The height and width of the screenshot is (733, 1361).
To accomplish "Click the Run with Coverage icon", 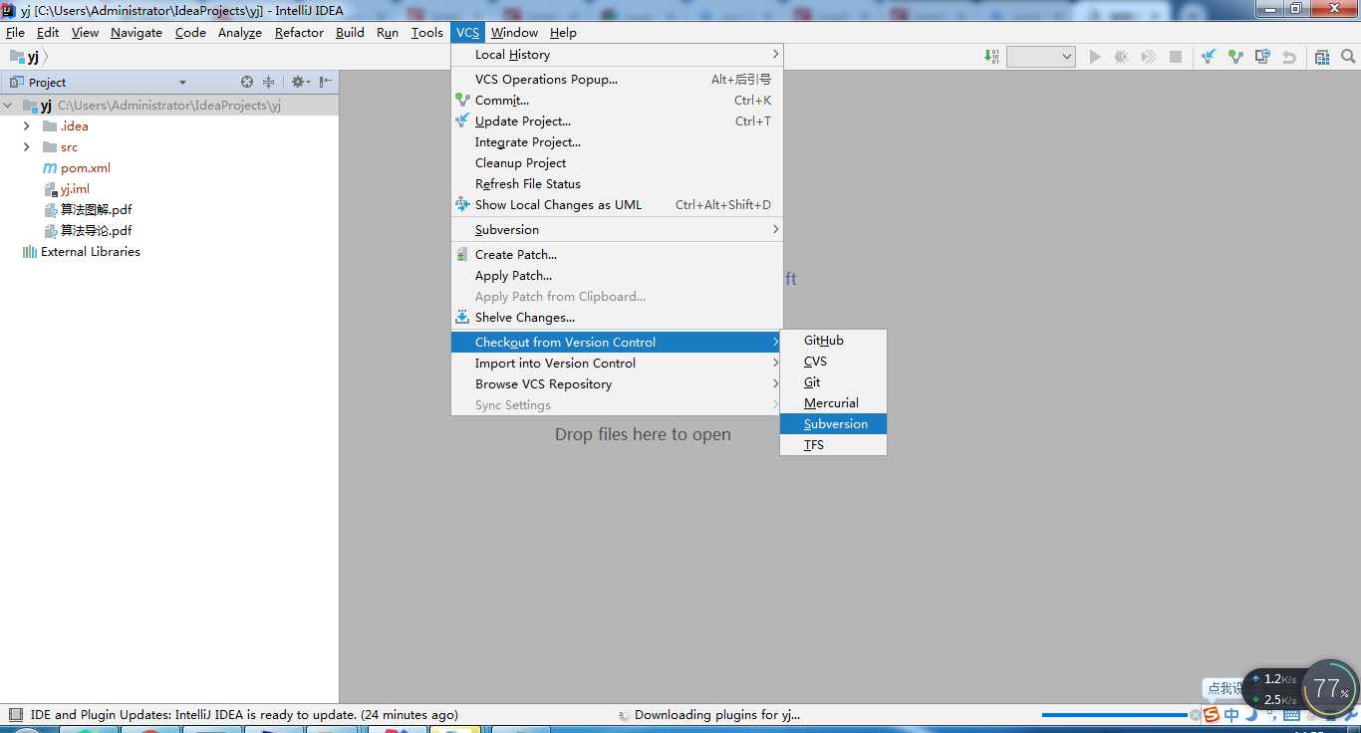I will click(x=1149, y=57).
